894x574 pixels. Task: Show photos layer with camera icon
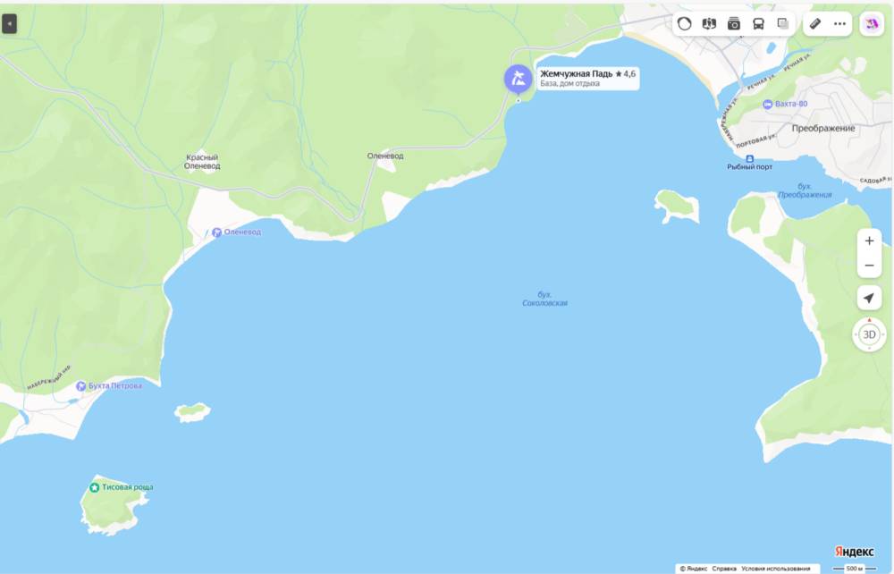(x=734, y=24)
